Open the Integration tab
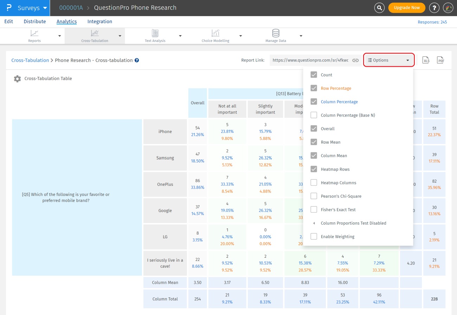 [100, 21]
